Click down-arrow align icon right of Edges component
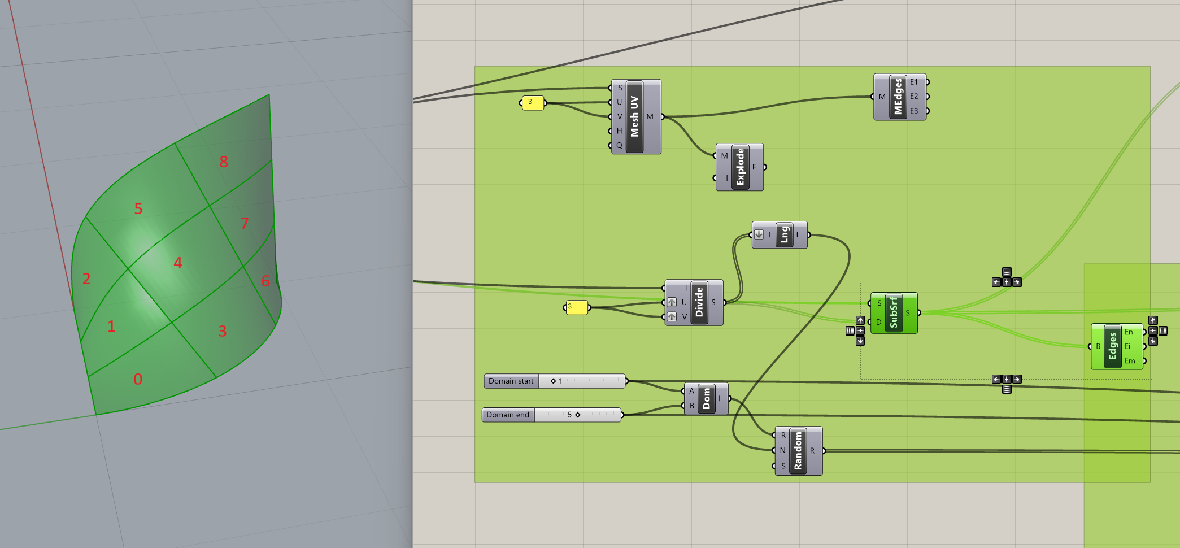This screenshot has height=548, width=1180. [x=1153, y=341]
